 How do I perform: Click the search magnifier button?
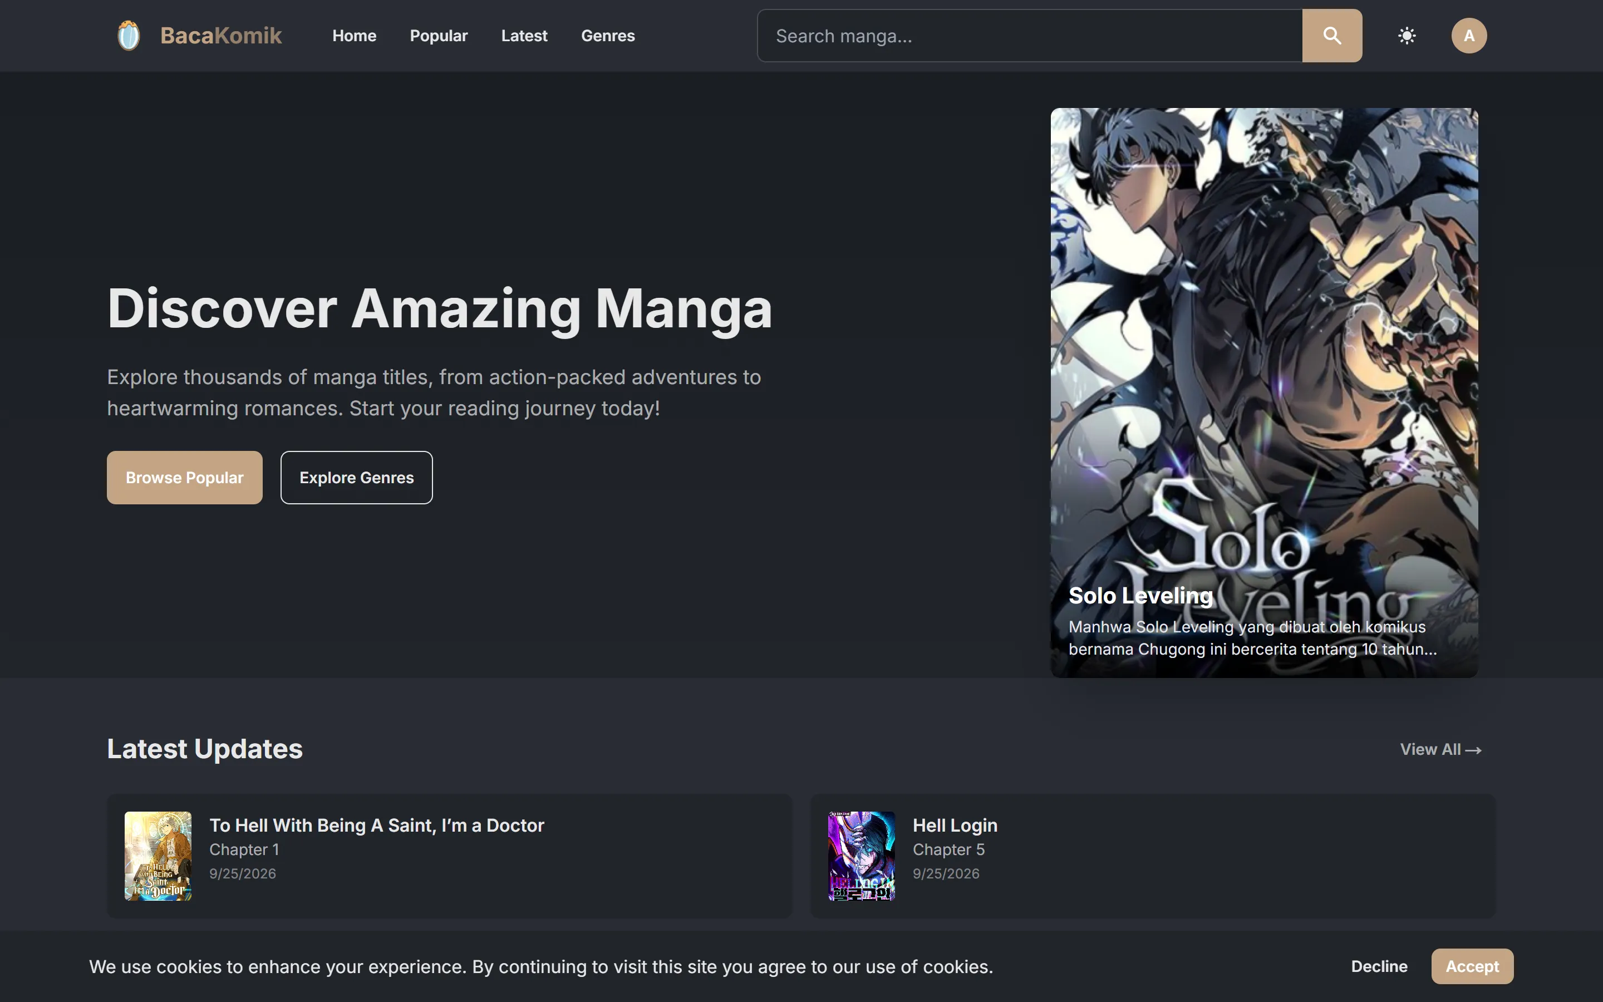[1331, 36]
